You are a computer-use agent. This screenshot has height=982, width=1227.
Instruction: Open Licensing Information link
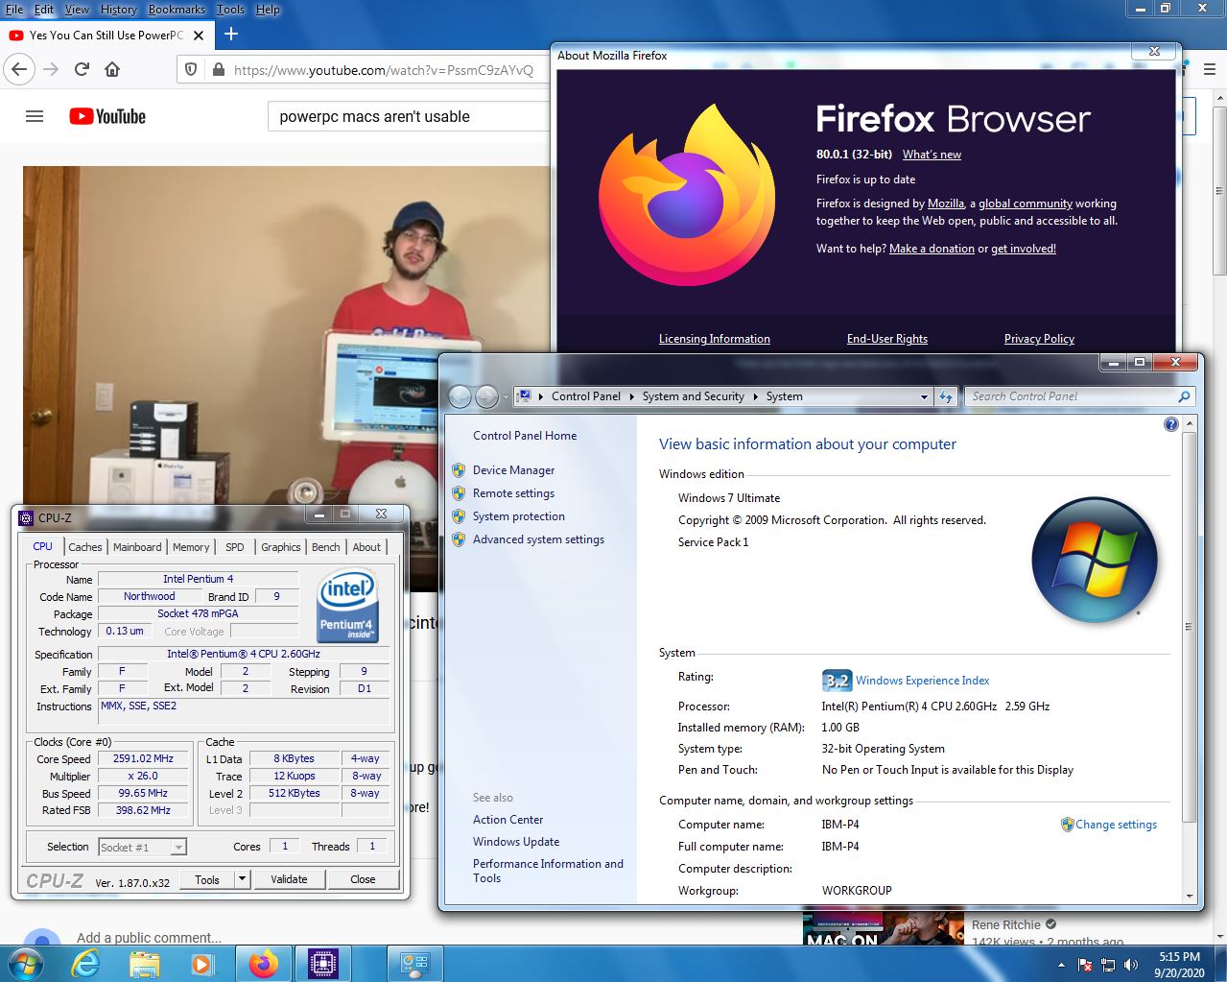715,339
